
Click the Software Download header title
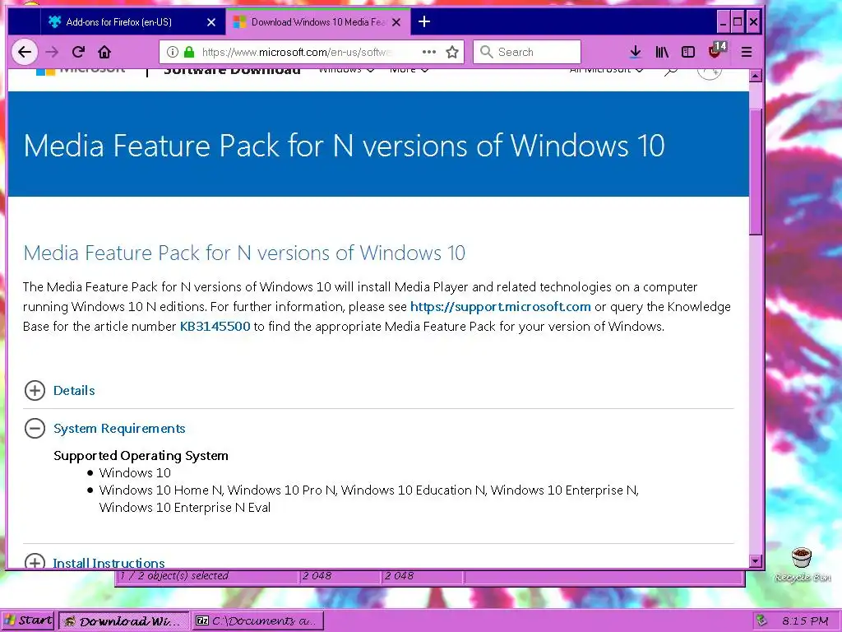click(x=232, y=71)
